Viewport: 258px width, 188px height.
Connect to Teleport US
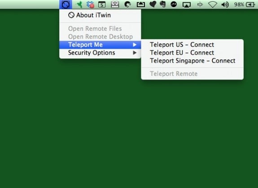pyautogui.click(x=192, y=45)
